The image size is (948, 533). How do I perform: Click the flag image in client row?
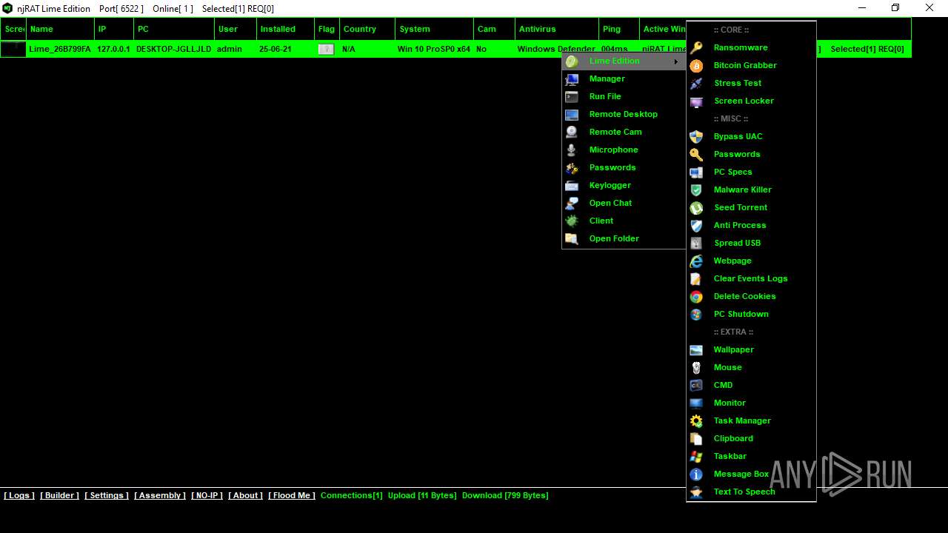(x=326, y=49)
